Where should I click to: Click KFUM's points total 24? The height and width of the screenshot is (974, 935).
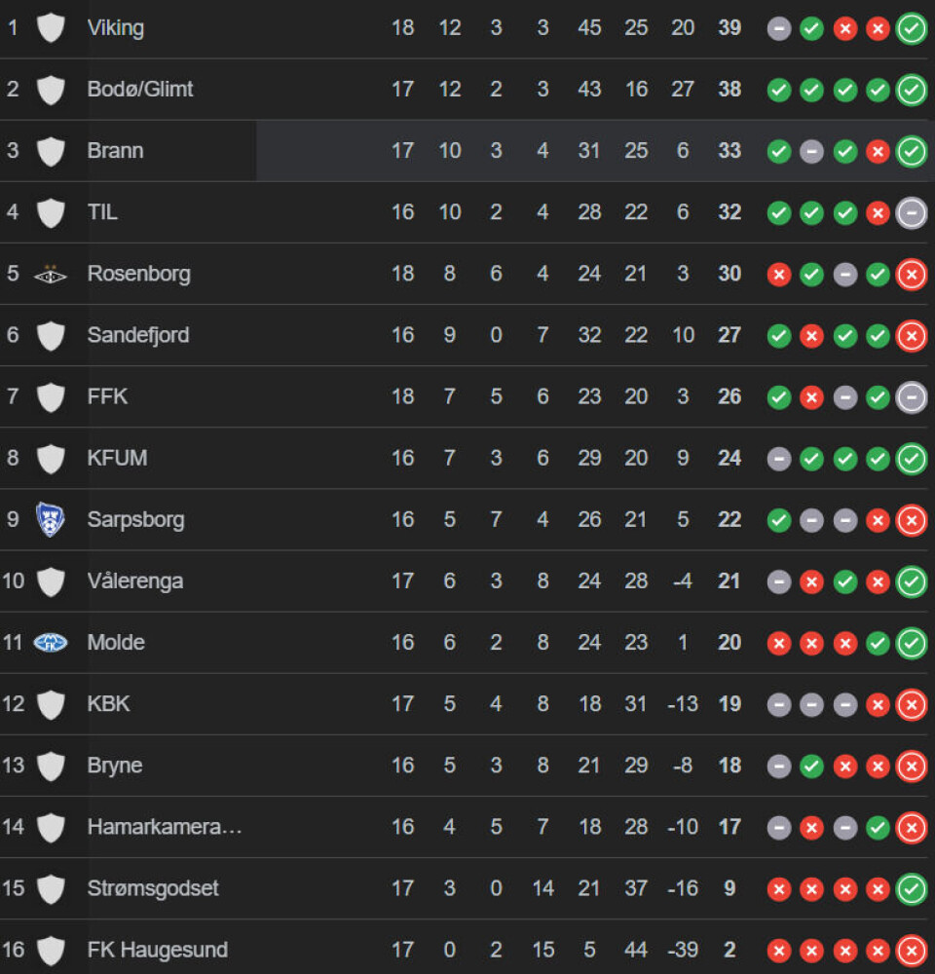[729, 458]
